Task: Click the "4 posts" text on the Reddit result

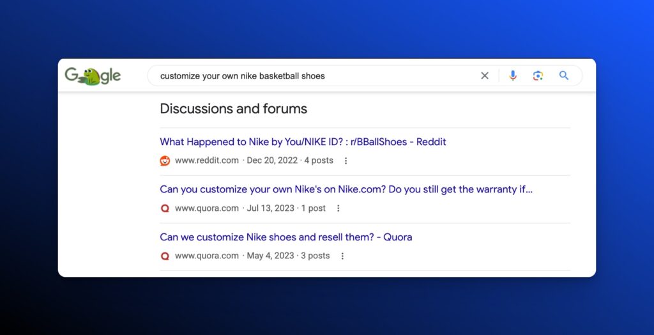Action: coord(319,160)
